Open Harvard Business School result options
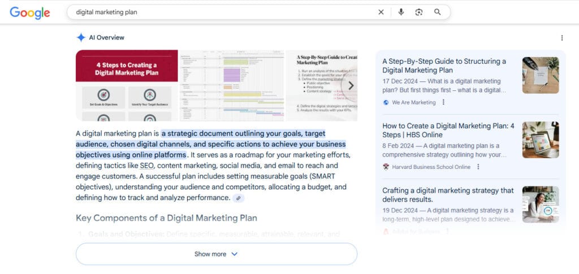This screenshot has width=579, height=274. [478, 167]
